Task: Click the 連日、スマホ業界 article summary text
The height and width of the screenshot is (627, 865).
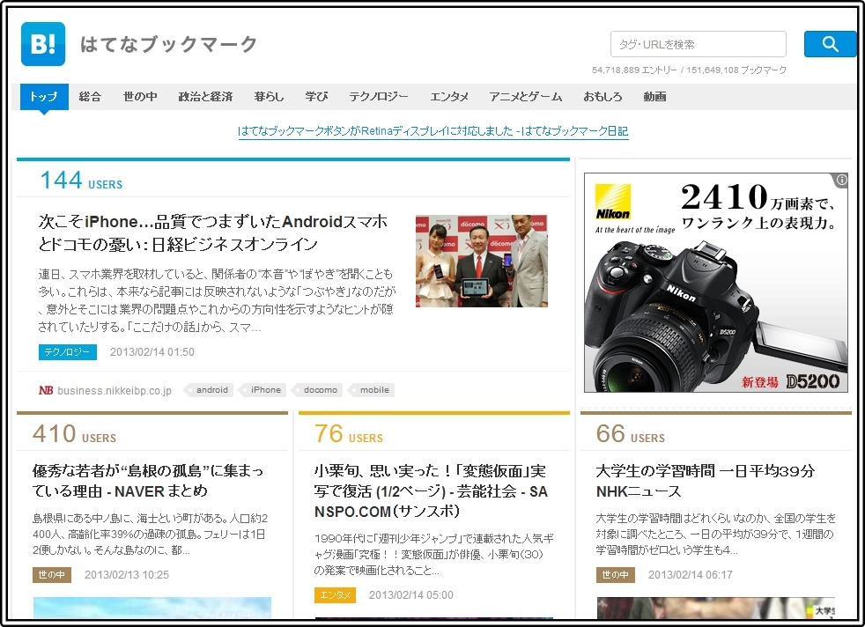Action: [217, 300]
